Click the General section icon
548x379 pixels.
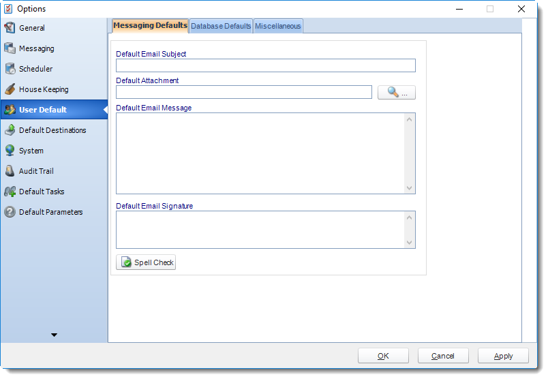click(10, 28)
